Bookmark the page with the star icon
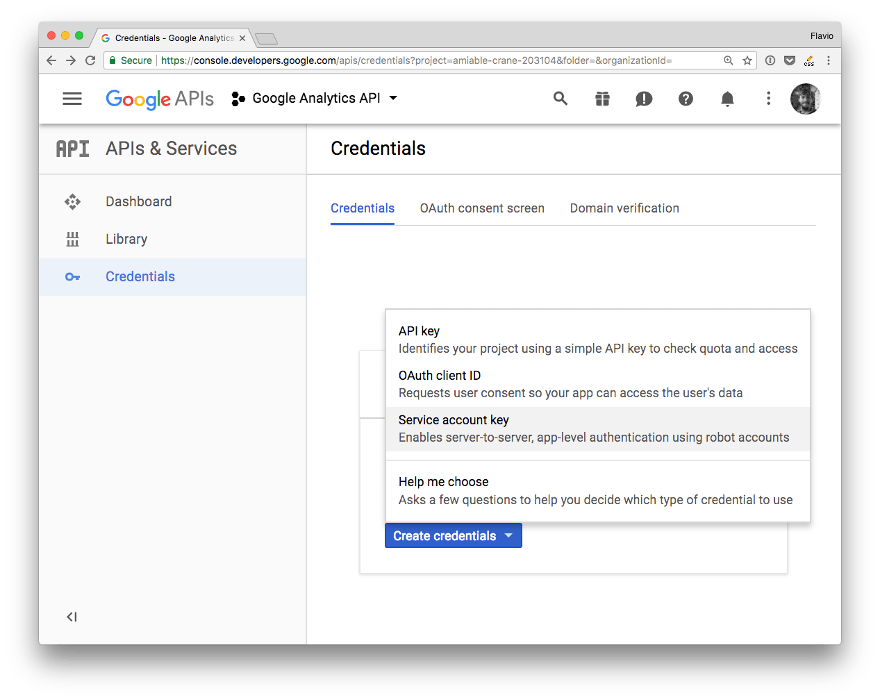Screen dimensions: 880x700 pos(747,60)
